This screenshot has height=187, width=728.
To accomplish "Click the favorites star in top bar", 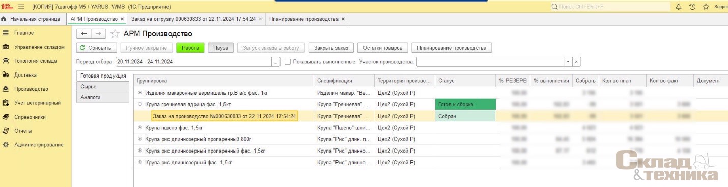I will point(706,7).
